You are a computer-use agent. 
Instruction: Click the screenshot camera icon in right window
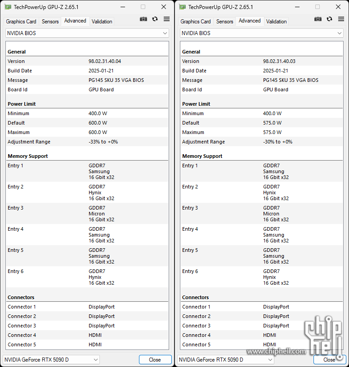[x=318, y=19]
